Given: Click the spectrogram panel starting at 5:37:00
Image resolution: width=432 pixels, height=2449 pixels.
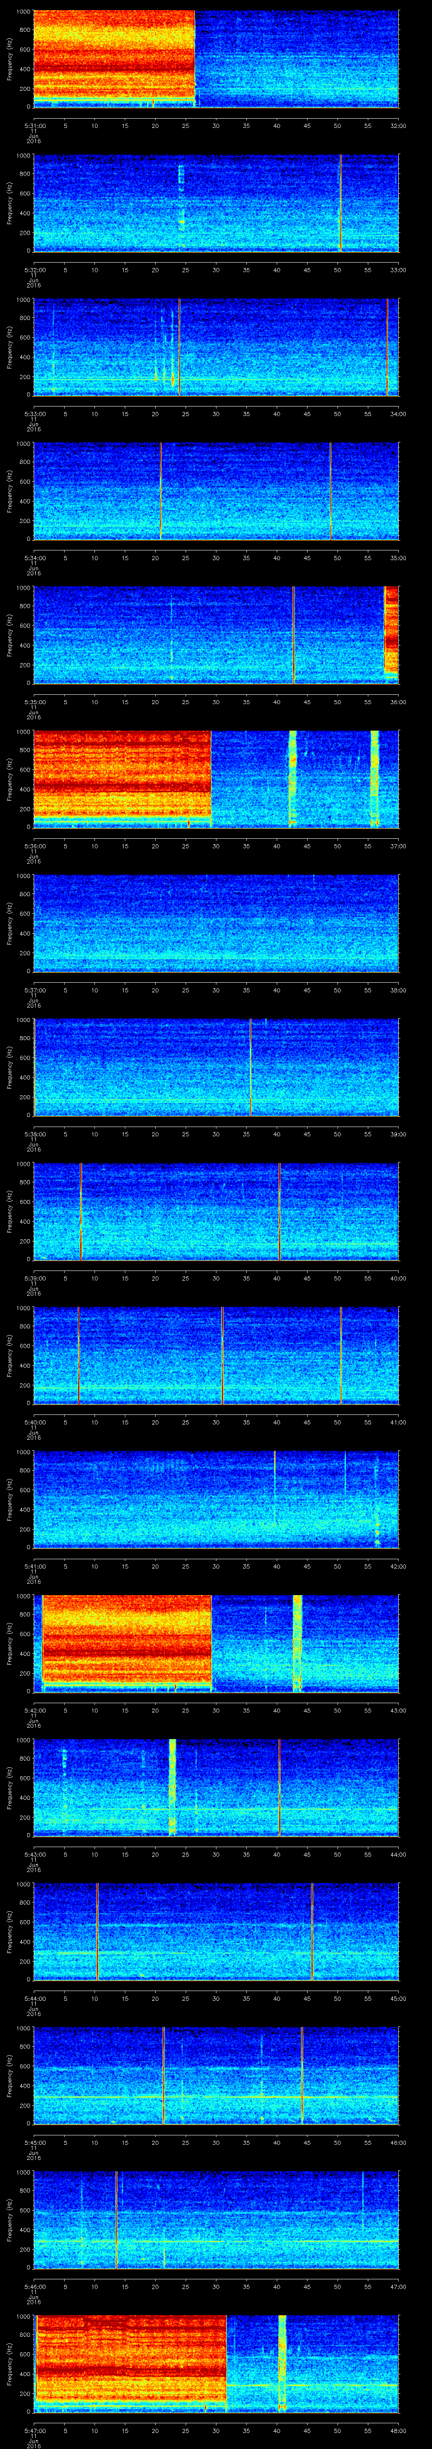Looking at the screenshot, I should [x=216, y=923].
